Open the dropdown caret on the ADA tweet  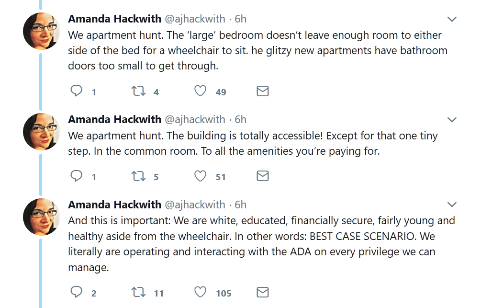tap(451, 205)
